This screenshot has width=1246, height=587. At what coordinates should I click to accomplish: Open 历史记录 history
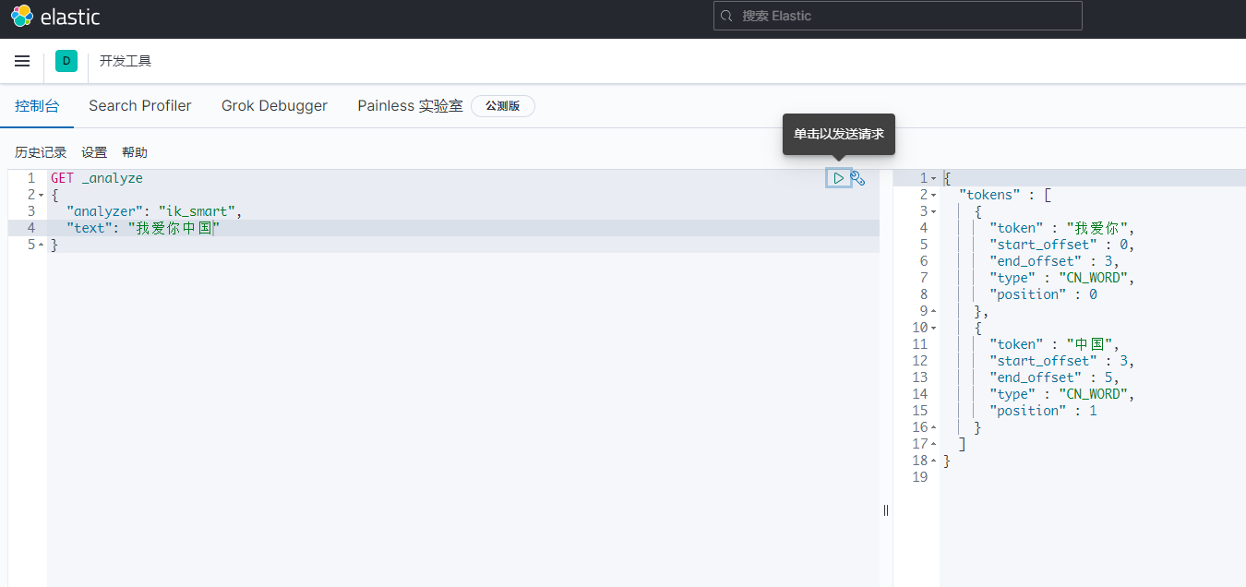click(41, 152)
